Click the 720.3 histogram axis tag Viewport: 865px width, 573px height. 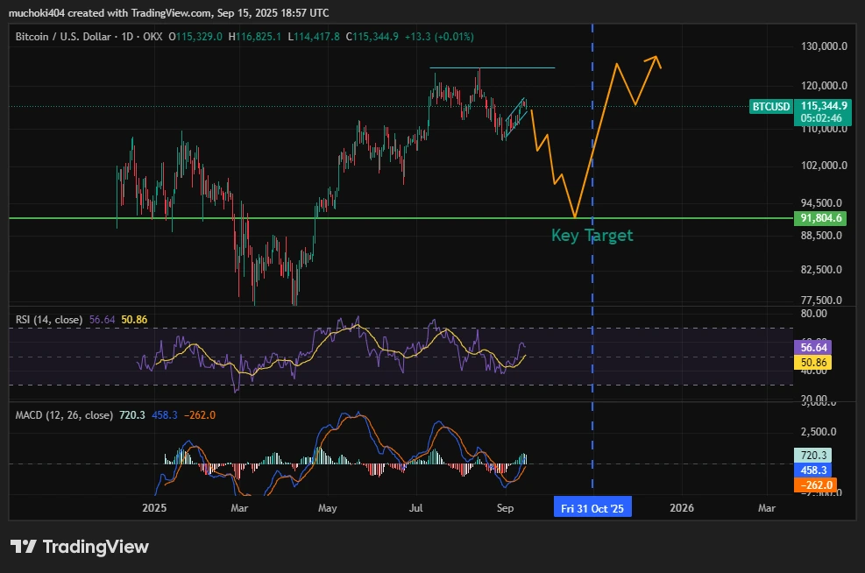pos(812,456)
